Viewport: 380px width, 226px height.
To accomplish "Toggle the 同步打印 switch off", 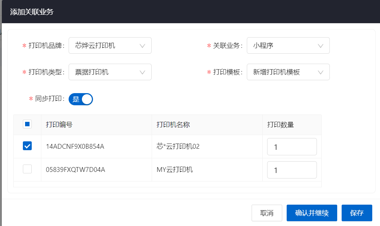I will click(x=81, y=99).
